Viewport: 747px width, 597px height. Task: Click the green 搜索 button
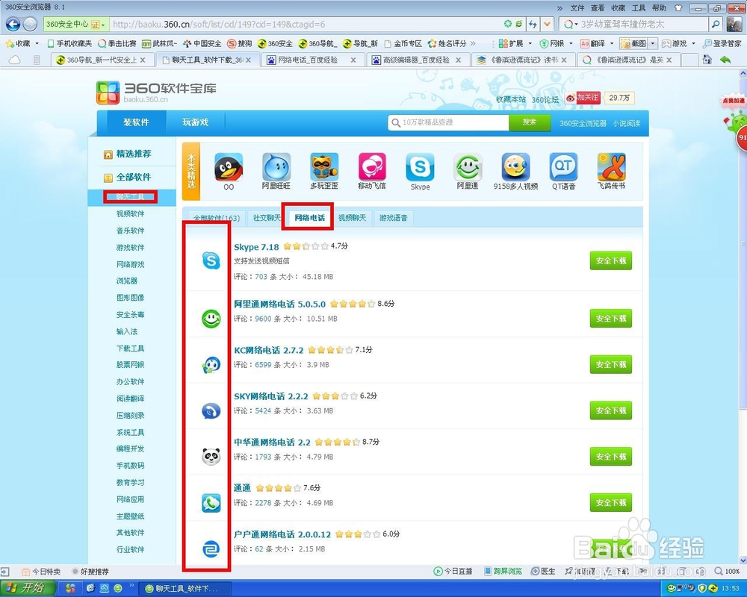click(x=530, y=122)
